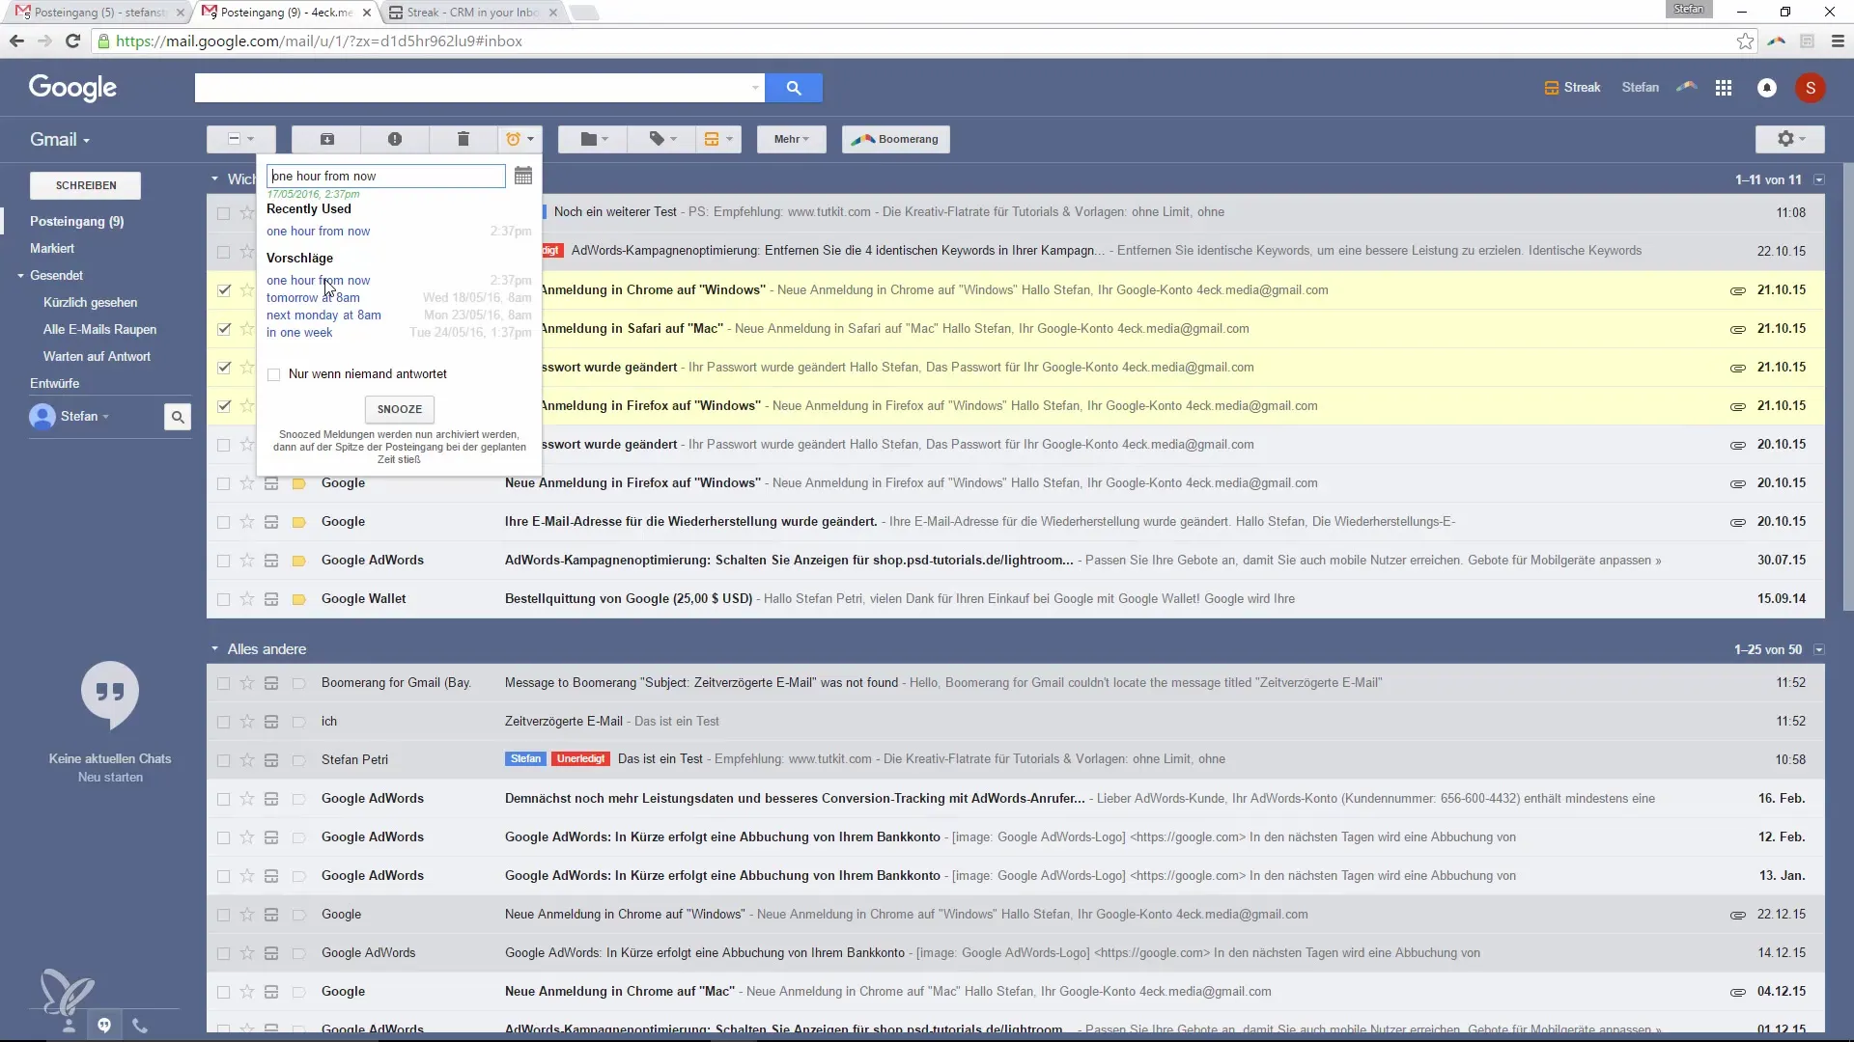Open the '1–25 von 50' section options arrow
The width and height of the screenshot is (1854, 1042).
coord(1819,650)
